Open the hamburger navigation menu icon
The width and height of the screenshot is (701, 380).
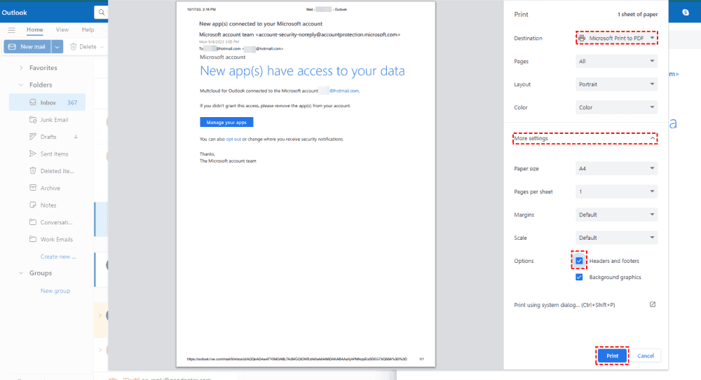12,30
